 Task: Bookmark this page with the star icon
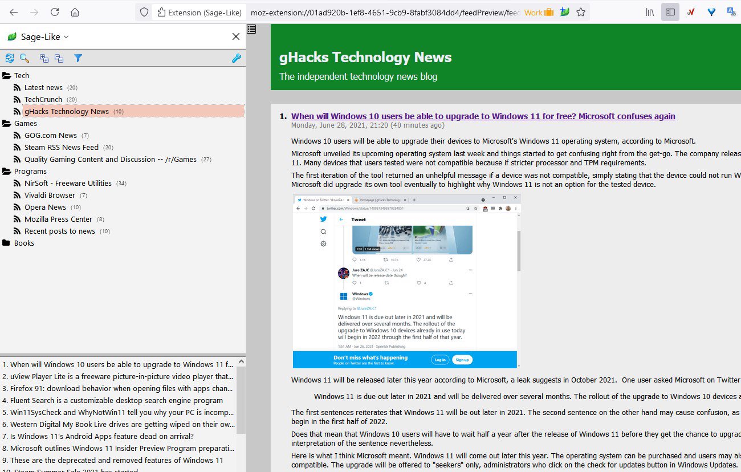581,12
